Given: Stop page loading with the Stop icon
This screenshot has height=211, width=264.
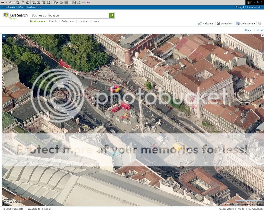Looking at the screenshot, I should [18, 2].
